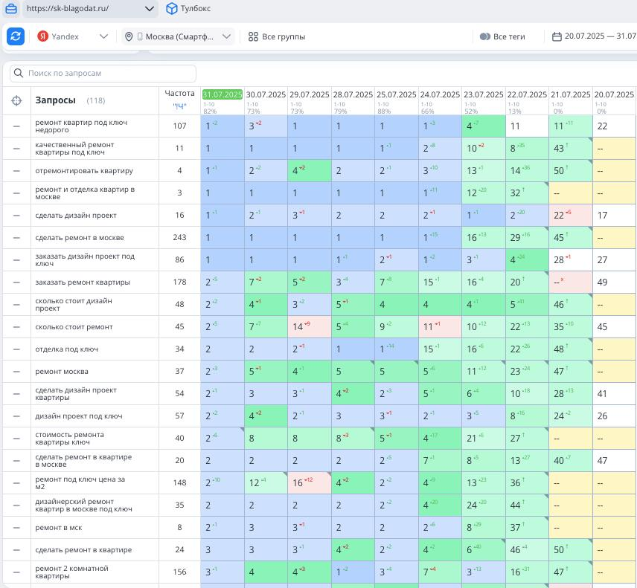Click the blue refresh data button

coord(16,36)
